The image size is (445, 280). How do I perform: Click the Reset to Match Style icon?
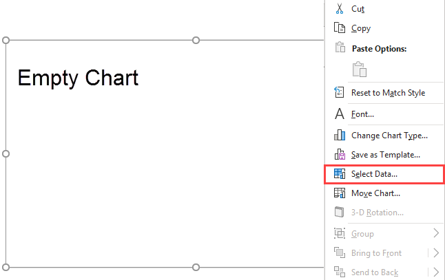click(339, 93)
